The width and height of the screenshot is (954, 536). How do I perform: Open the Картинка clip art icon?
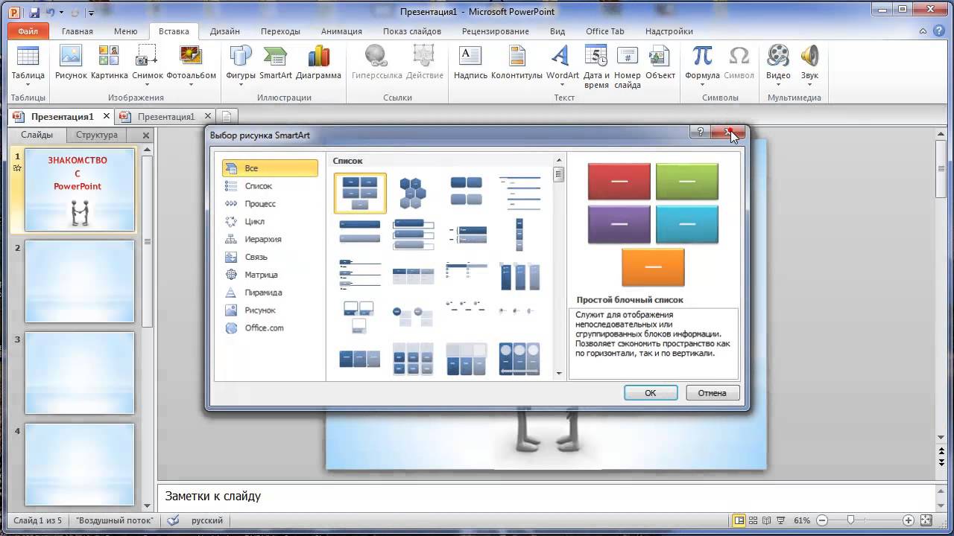click(x=109, y=57)
